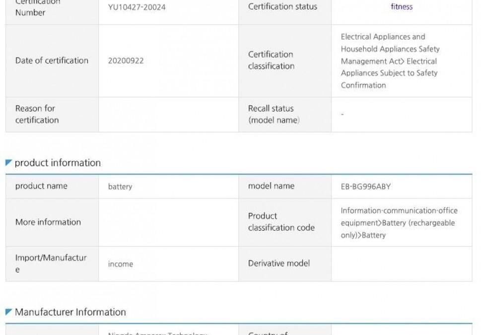481x335 pixels.
Task: Select the certification date value 20200922
Action: (126, 61)
